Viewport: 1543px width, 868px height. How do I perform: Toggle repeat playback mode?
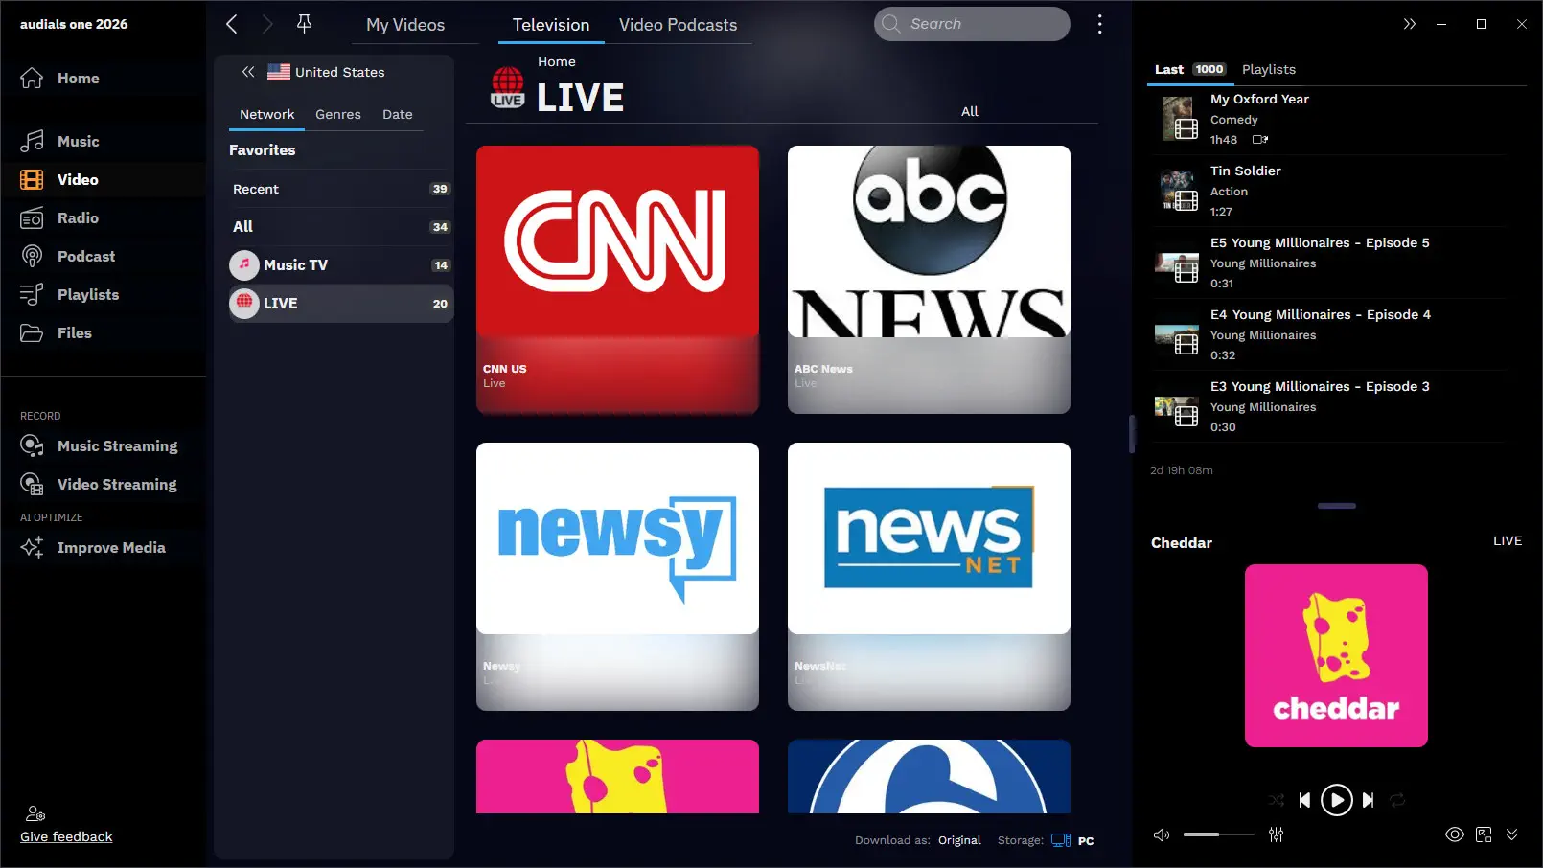1397,800
